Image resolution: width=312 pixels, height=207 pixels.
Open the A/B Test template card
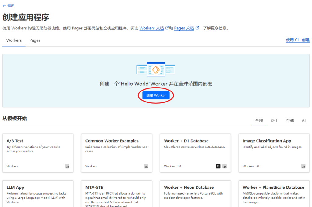[x=38, y=153]
